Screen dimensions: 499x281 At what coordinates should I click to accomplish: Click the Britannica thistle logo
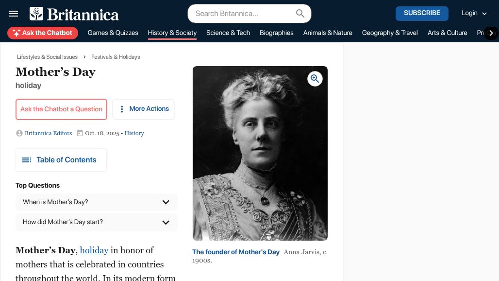click(36, 14)
